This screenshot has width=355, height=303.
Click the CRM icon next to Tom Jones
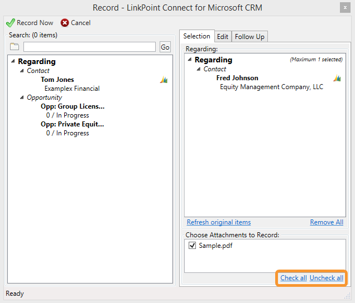[x=164, y=80]
